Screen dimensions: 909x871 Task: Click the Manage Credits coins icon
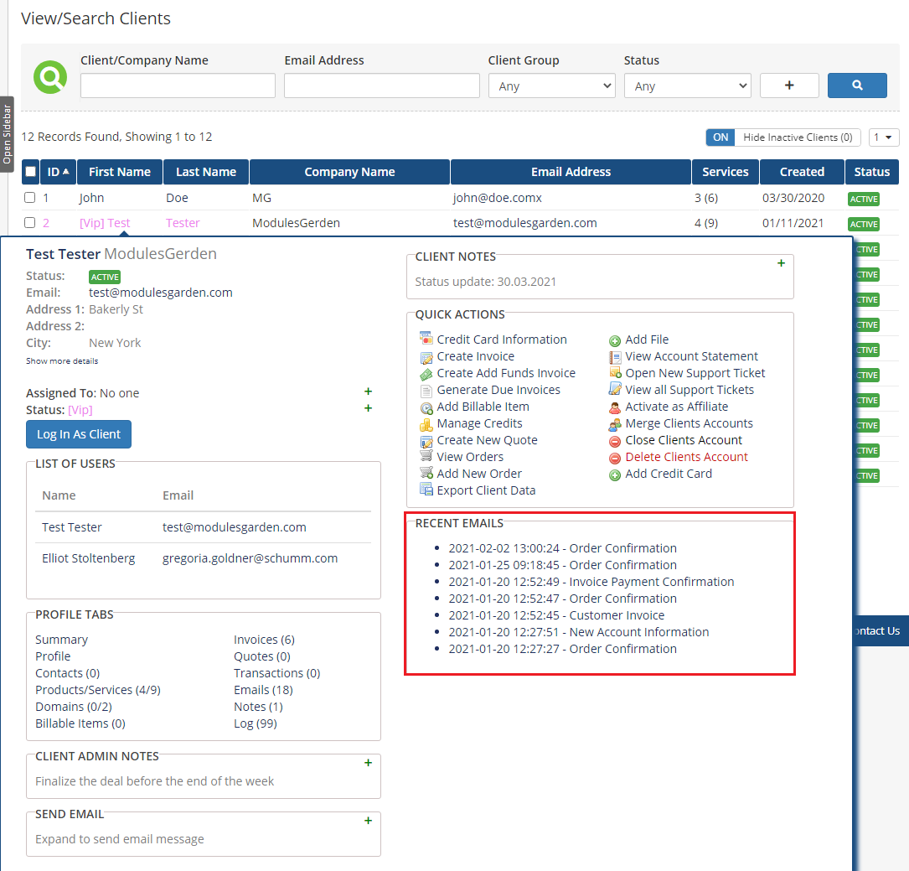point(426,424)
